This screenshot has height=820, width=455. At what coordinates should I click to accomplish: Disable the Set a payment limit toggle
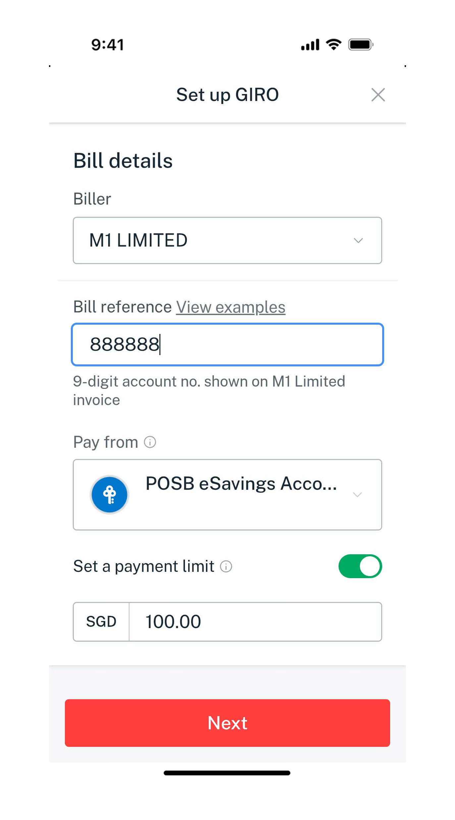click(x=360, y=566)
